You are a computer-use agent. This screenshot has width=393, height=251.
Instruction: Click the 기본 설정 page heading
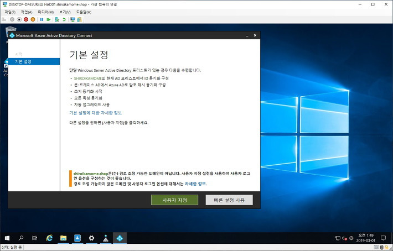click(89, 55)
